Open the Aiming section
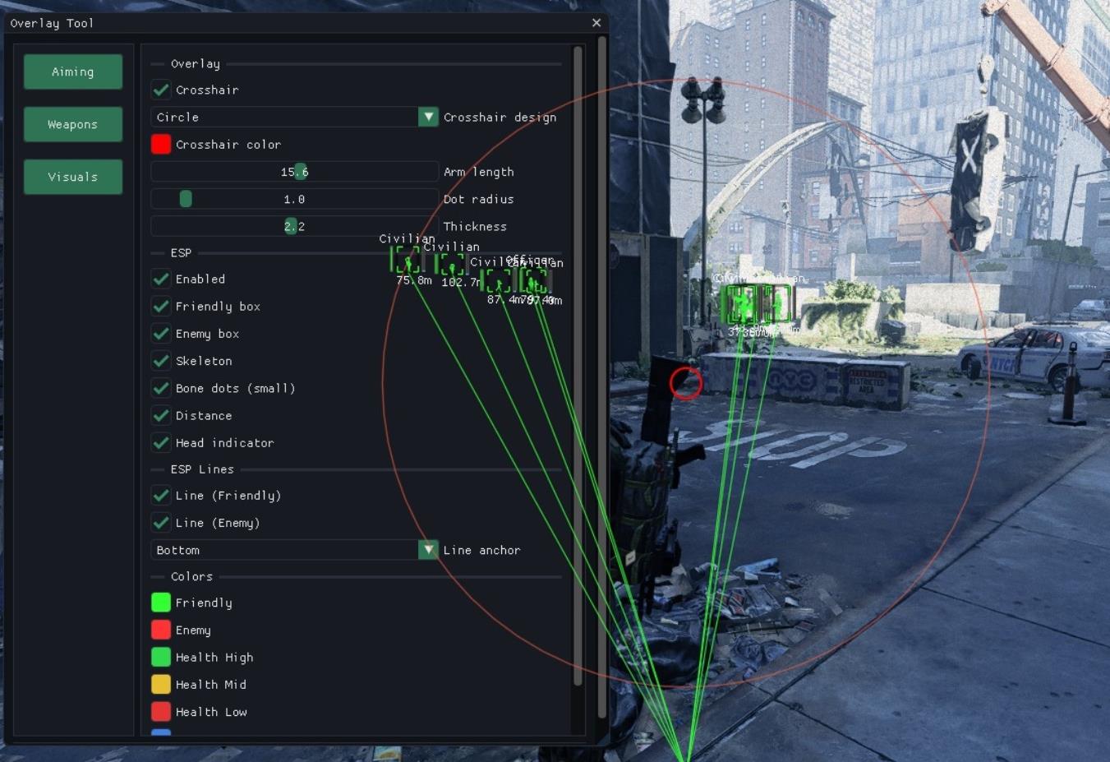The image size is (1110, 762). (x=73, y=72)
